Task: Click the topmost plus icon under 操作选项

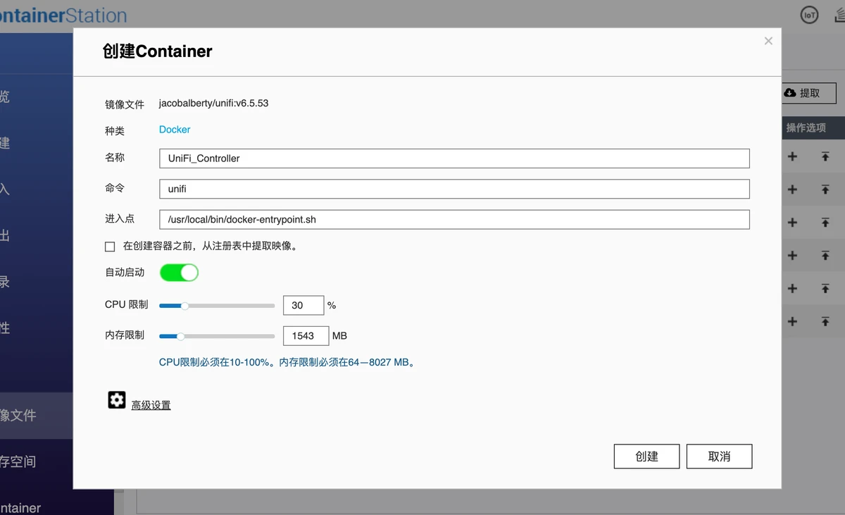Action: (x=792, y=156)
